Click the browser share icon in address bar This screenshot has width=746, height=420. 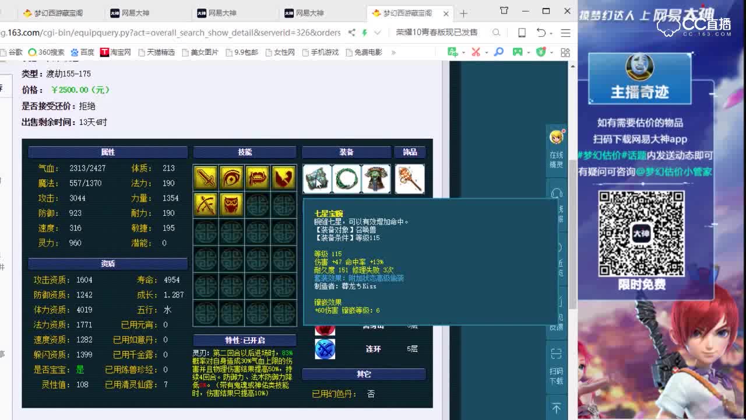[352, 33]
